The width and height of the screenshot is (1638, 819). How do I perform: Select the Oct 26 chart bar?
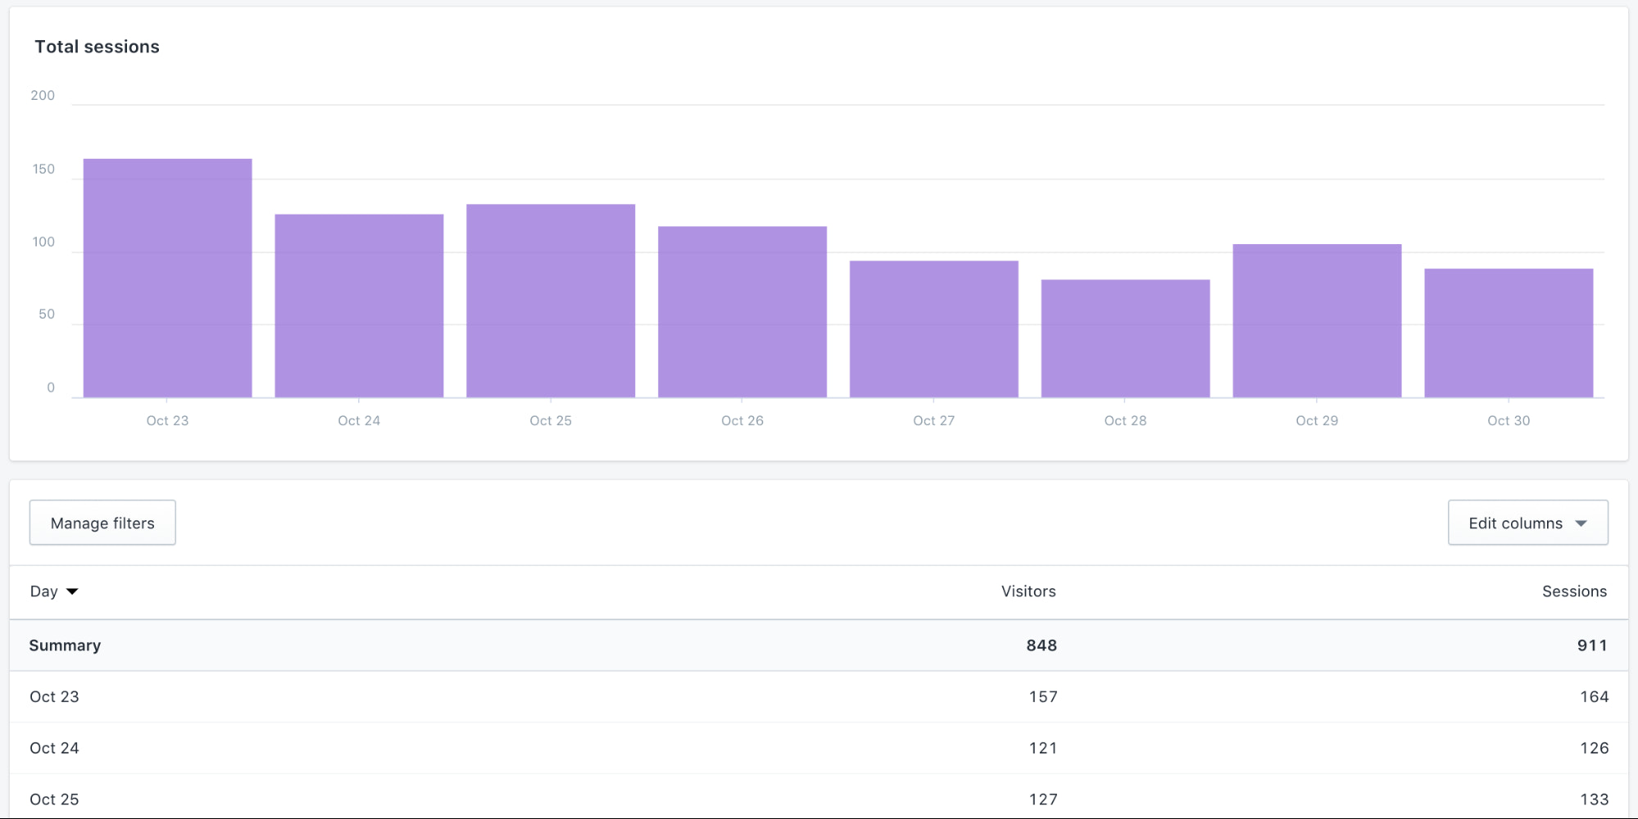(742, 312)
